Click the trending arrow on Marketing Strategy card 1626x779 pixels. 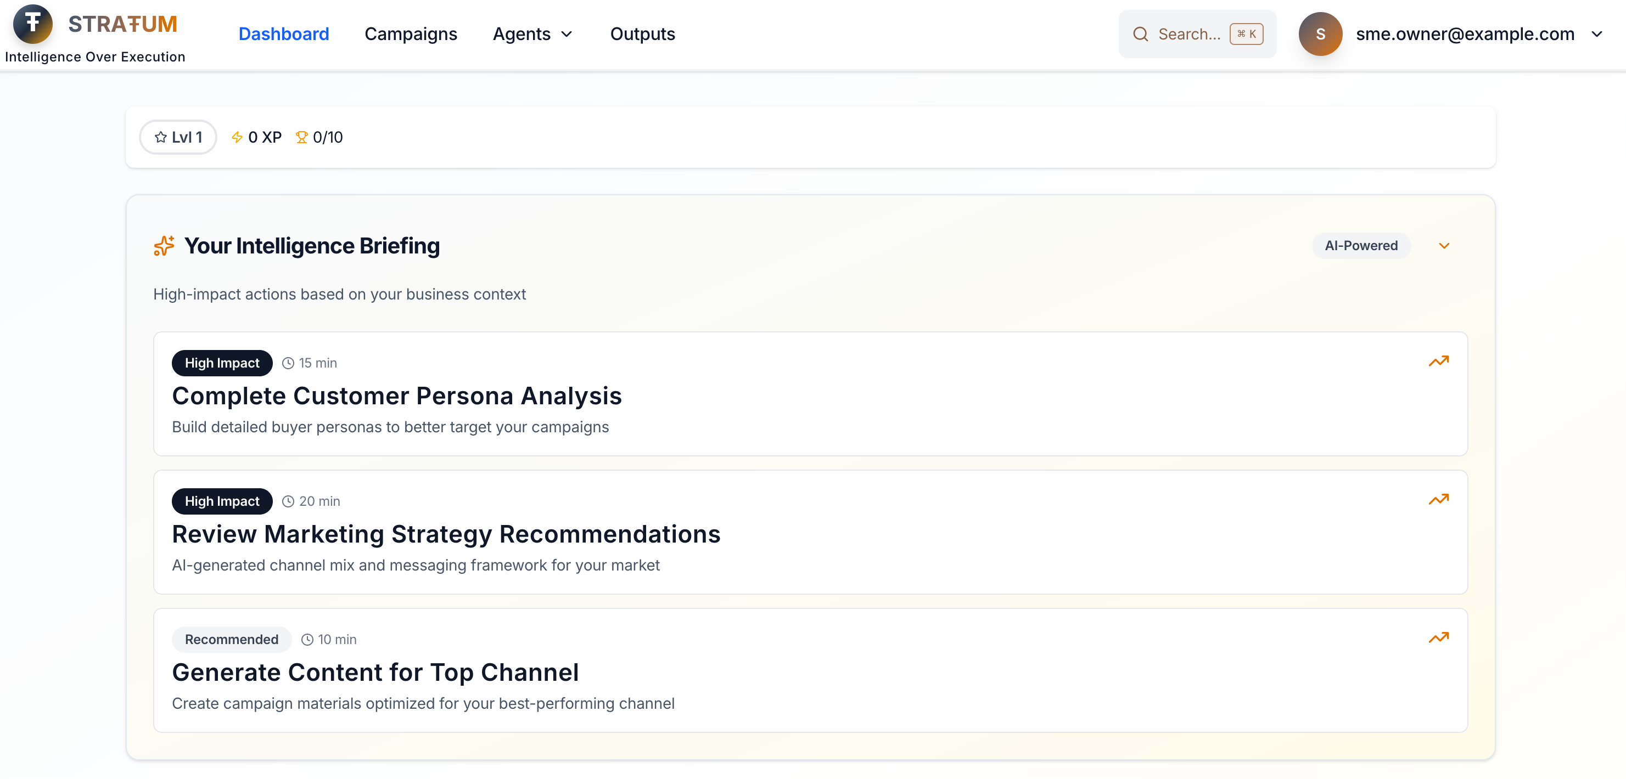point(1439,499)
